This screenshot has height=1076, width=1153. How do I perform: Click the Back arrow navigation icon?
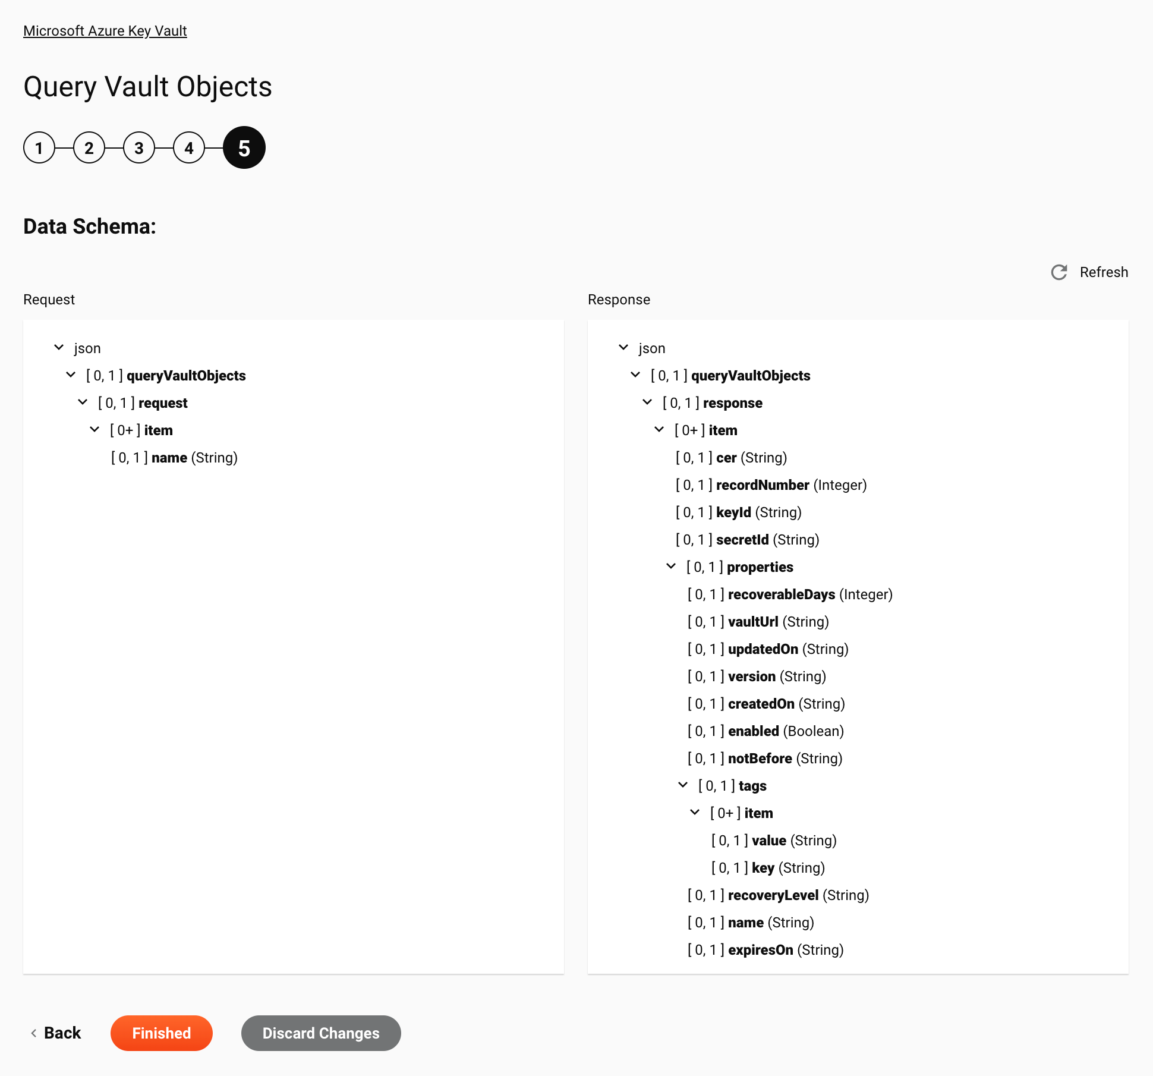pos(36,1033)
